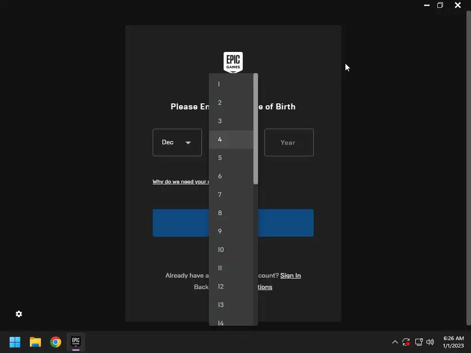Click the Year input field
The width and height of the screenshot is (471, 353).
289,142
